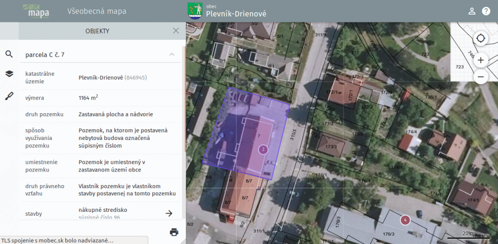Zoom out of the map

pos(480,77)
